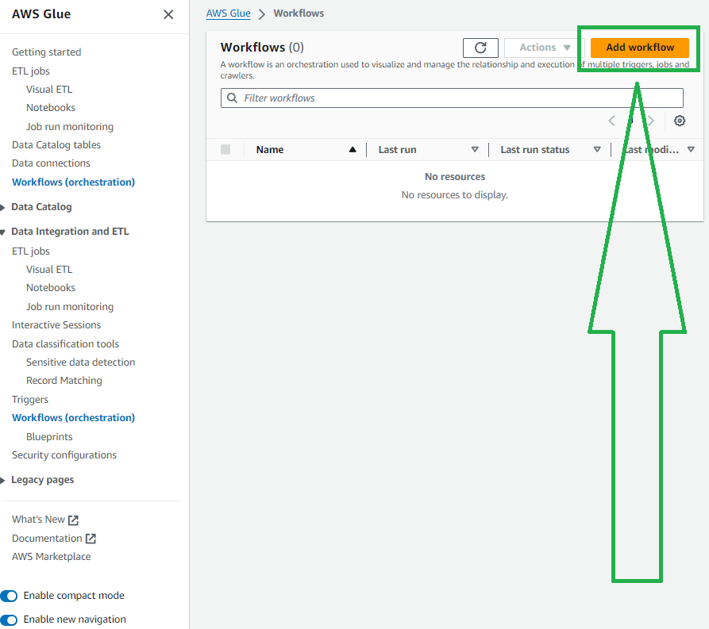Toggle Enable compact mode switch
The height and width of the screenshot is (629, 709).
[9, 596]
